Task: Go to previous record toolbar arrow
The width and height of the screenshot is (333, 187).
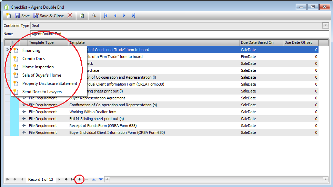Action: point(115,16)
